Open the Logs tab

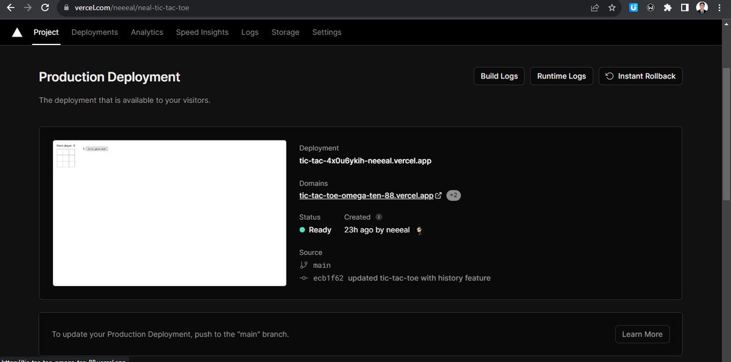(x=250, y=32)
